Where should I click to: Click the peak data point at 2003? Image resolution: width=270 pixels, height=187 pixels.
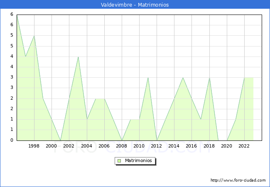(79, 57)
